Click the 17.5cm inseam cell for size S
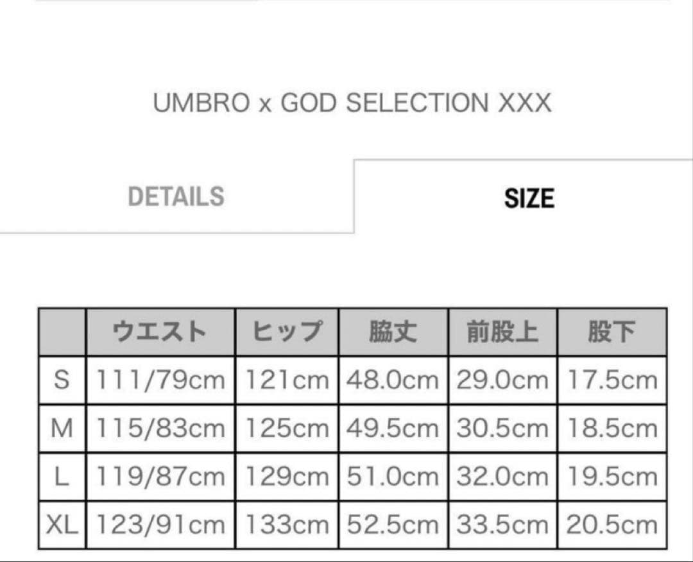This screenshot has height=562, width=693. click(611, 380)
